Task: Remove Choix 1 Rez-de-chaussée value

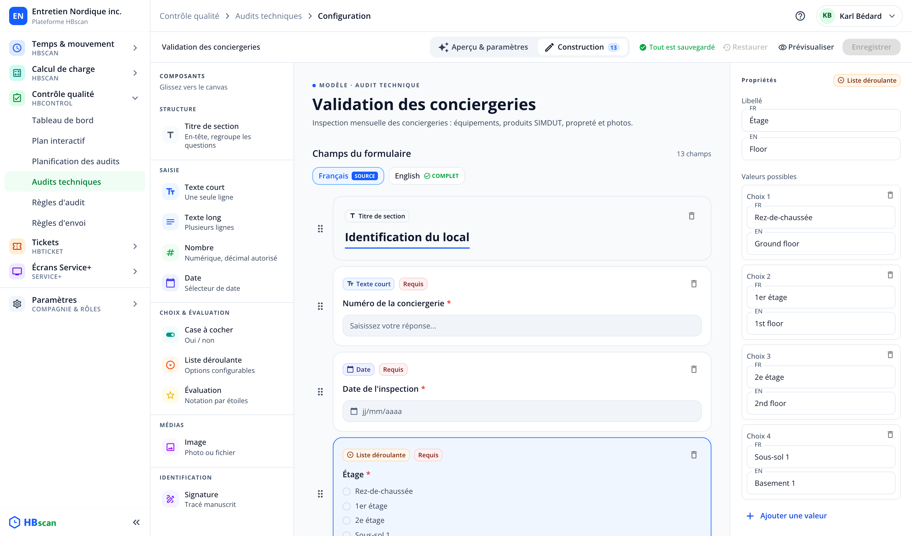Action: [890, 195]
